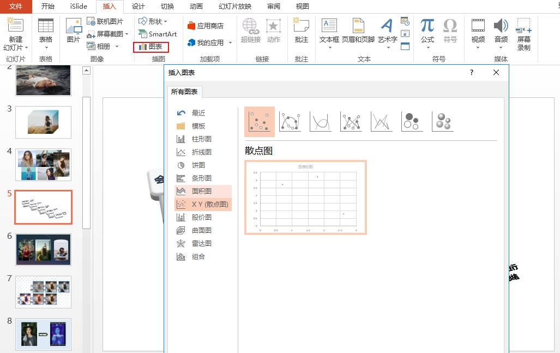Switch to the 设计 (Design) ribbon tab
The width and height of the screenshot is (560, 353).
point(137,7)
